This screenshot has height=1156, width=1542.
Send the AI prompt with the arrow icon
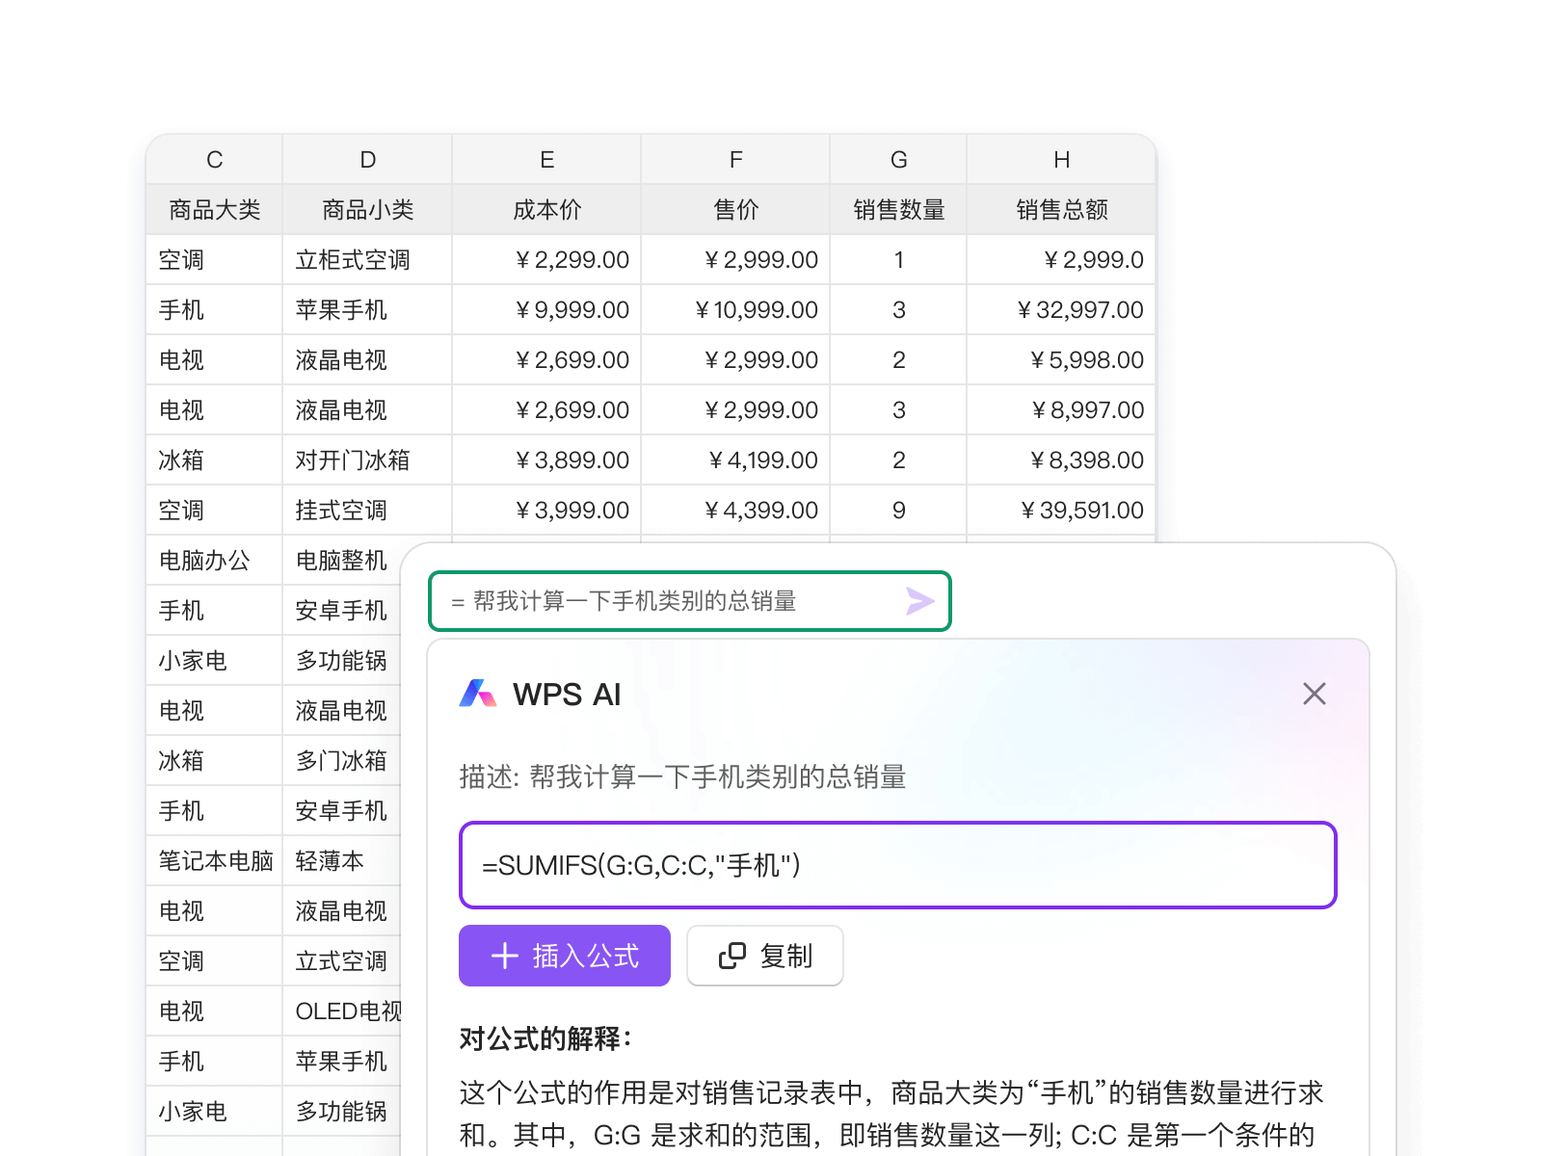tap(919, 601)
